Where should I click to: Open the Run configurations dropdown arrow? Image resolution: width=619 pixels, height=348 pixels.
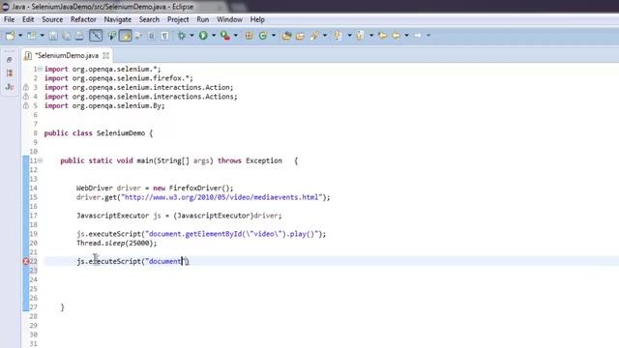[213, 36]
